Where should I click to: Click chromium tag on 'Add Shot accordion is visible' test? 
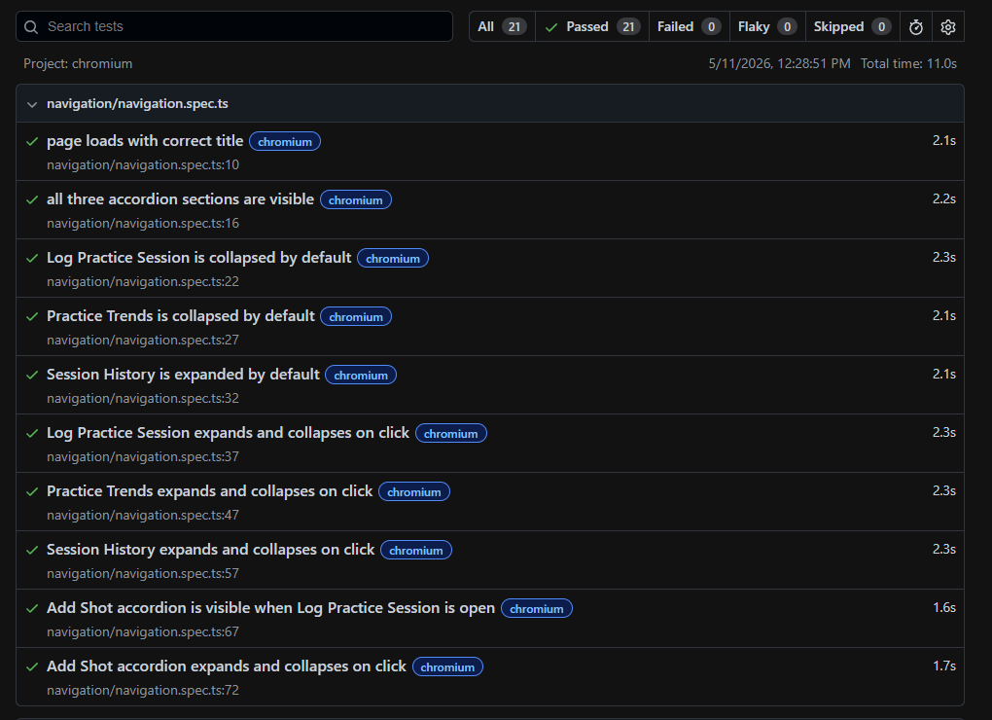pyautogui.click(x=537, y=609)
